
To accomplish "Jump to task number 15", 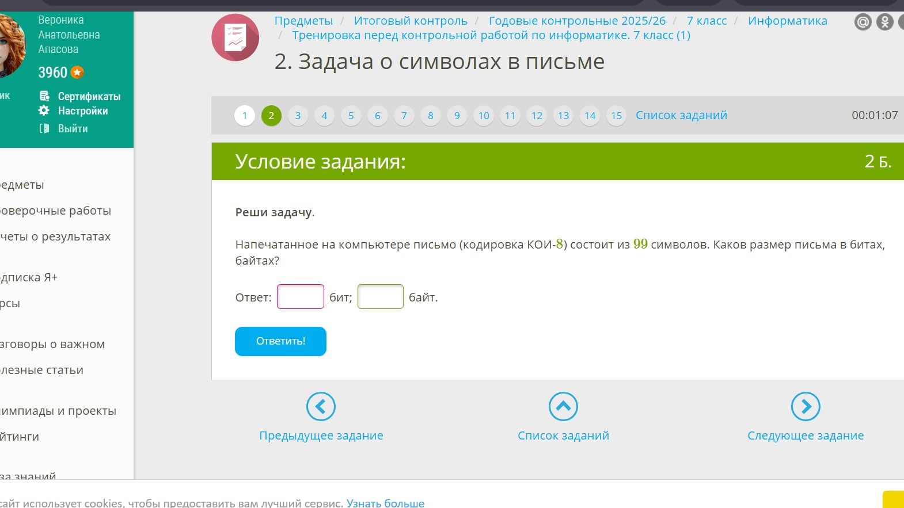I will coord(616,116).
